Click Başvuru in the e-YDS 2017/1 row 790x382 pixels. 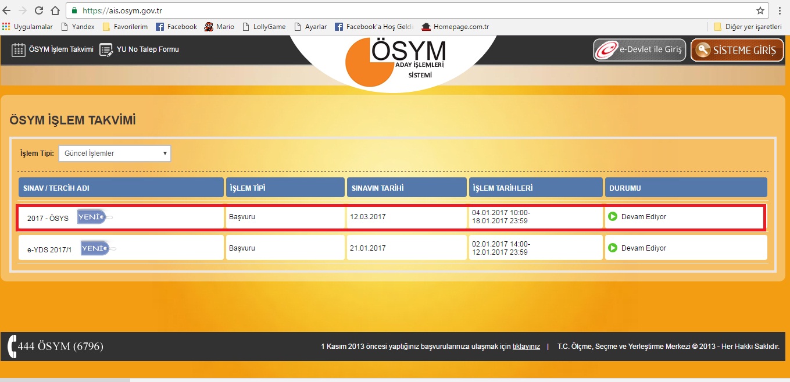tap(242, 248)
